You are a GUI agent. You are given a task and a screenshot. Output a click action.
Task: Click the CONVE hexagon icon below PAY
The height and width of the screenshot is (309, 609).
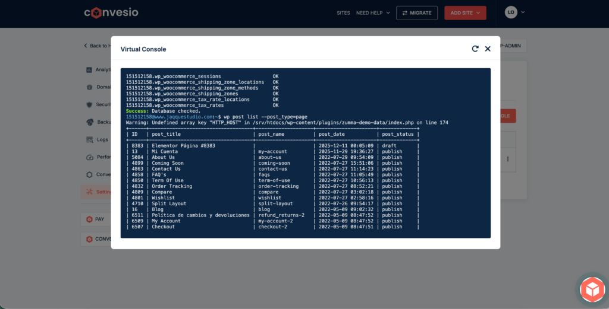(89, 239)
